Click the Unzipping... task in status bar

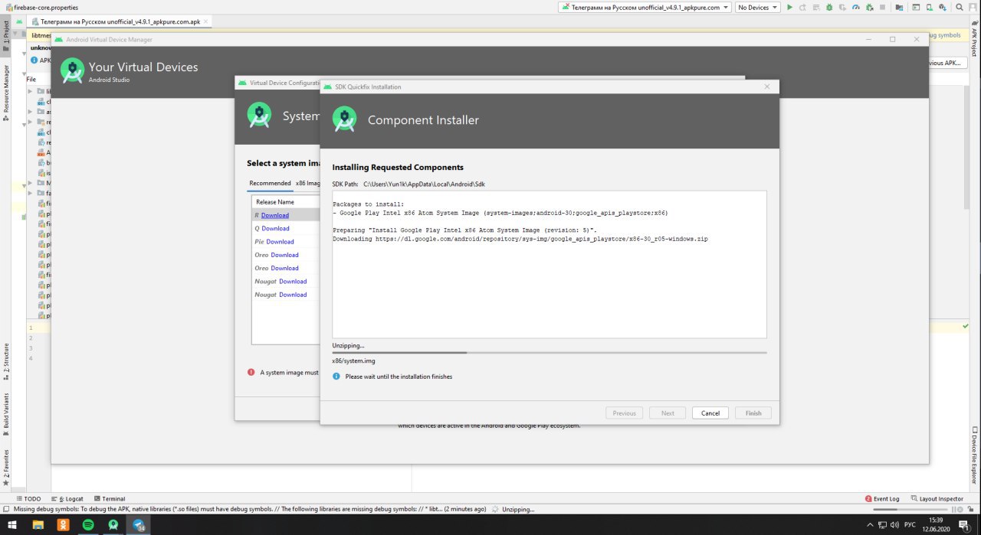pyautogui.click(x=519, y=509)
